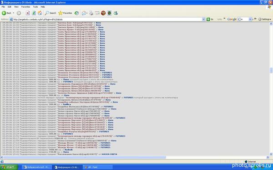Open the Google search box dropdown
273x170 pixels.
(250, 19)
